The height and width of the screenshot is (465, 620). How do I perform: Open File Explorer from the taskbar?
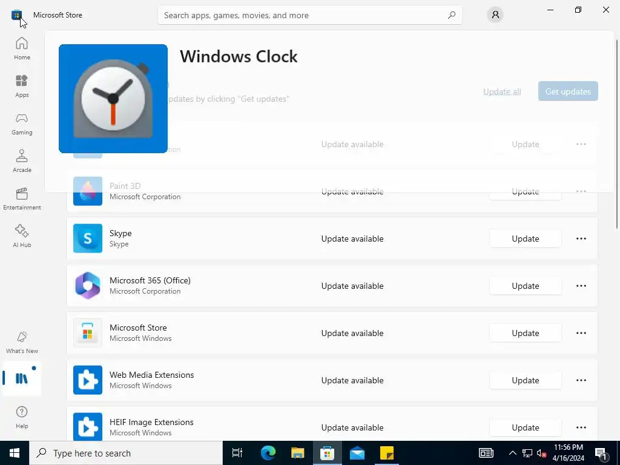click(297, 453)
